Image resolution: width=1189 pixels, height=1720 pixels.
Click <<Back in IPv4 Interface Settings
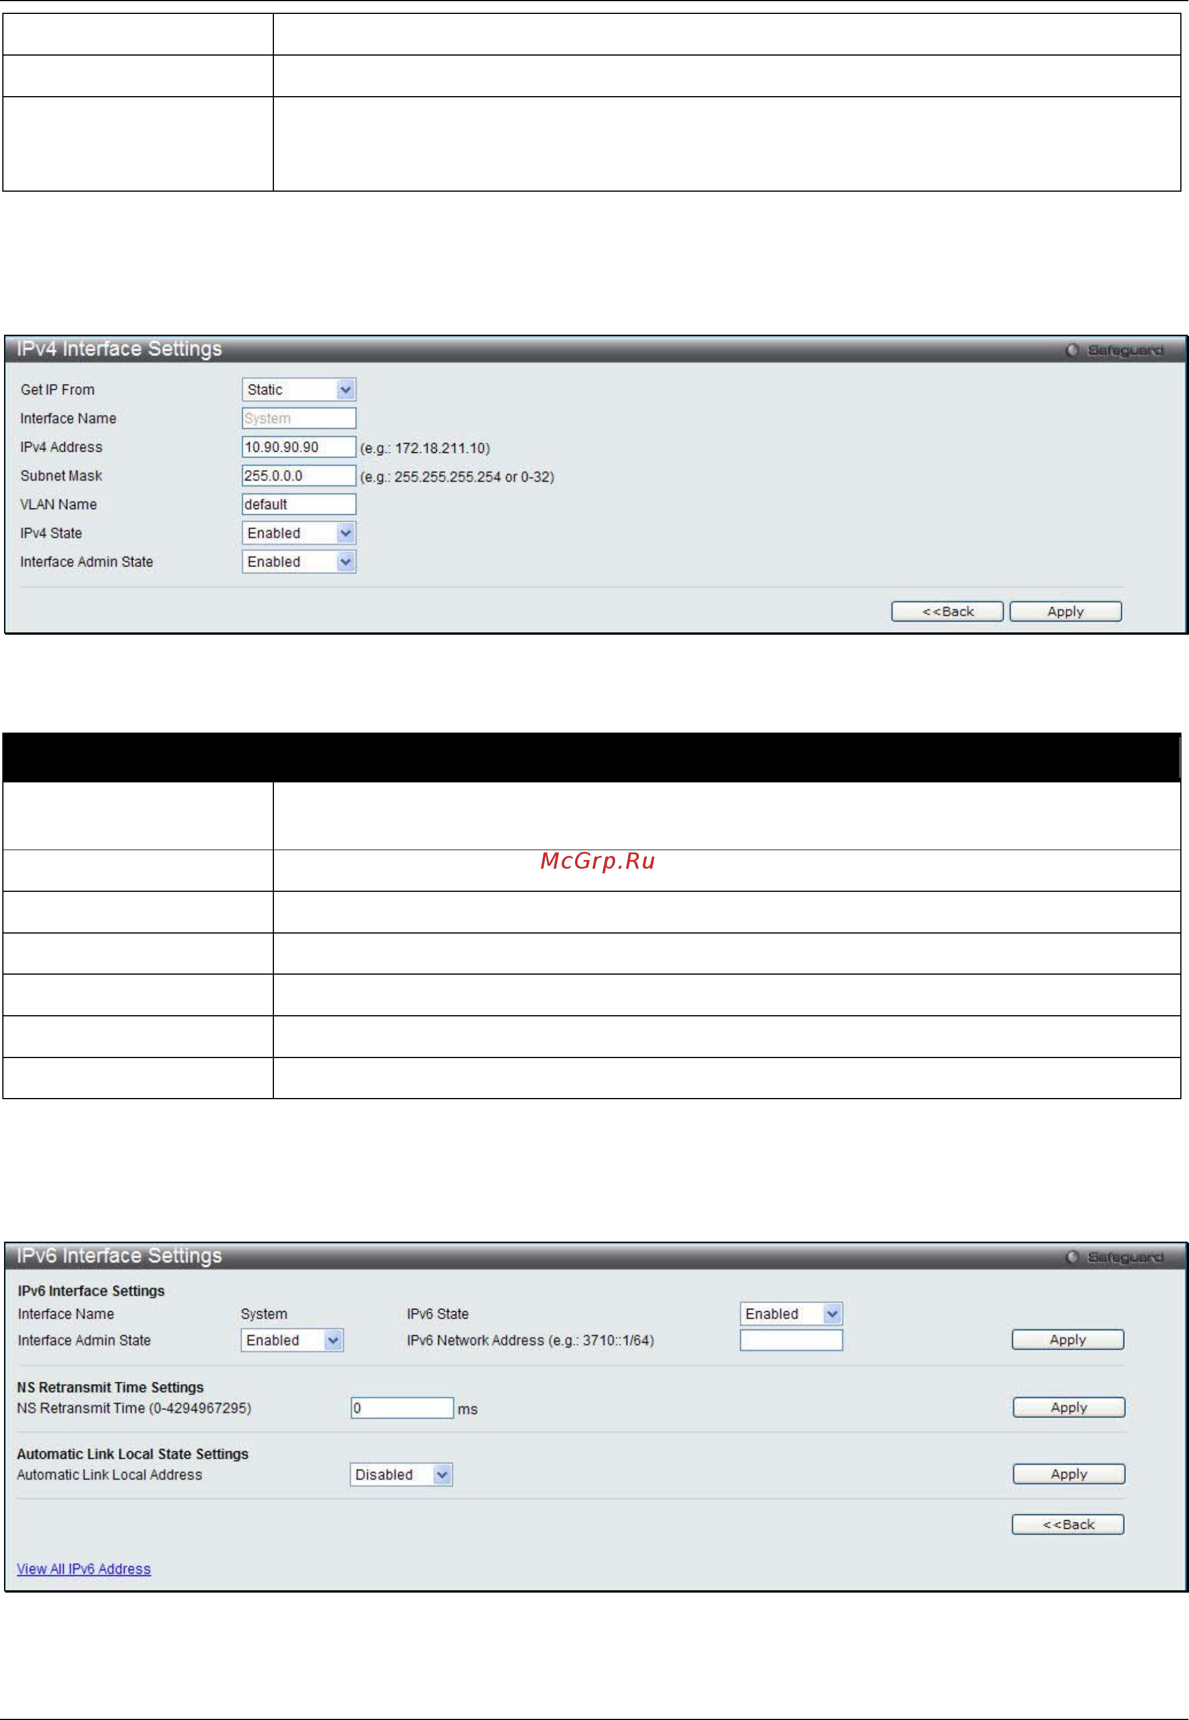click(x=947, y=612)
